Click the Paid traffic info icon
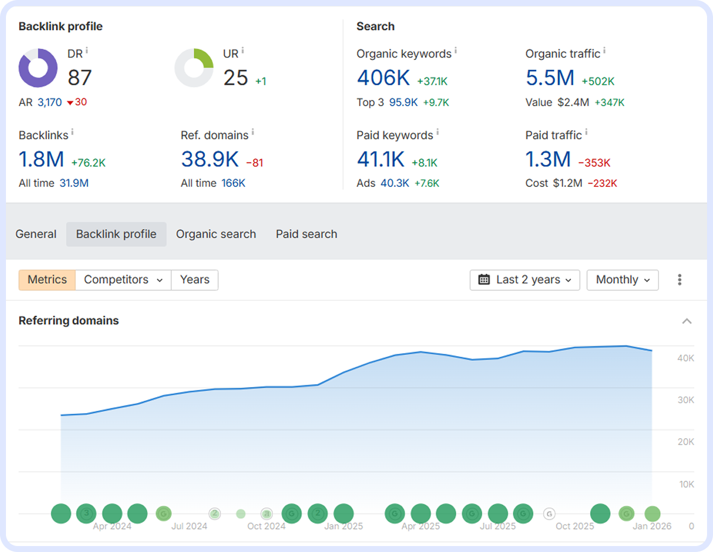713x552 pixels. [586, 132]
